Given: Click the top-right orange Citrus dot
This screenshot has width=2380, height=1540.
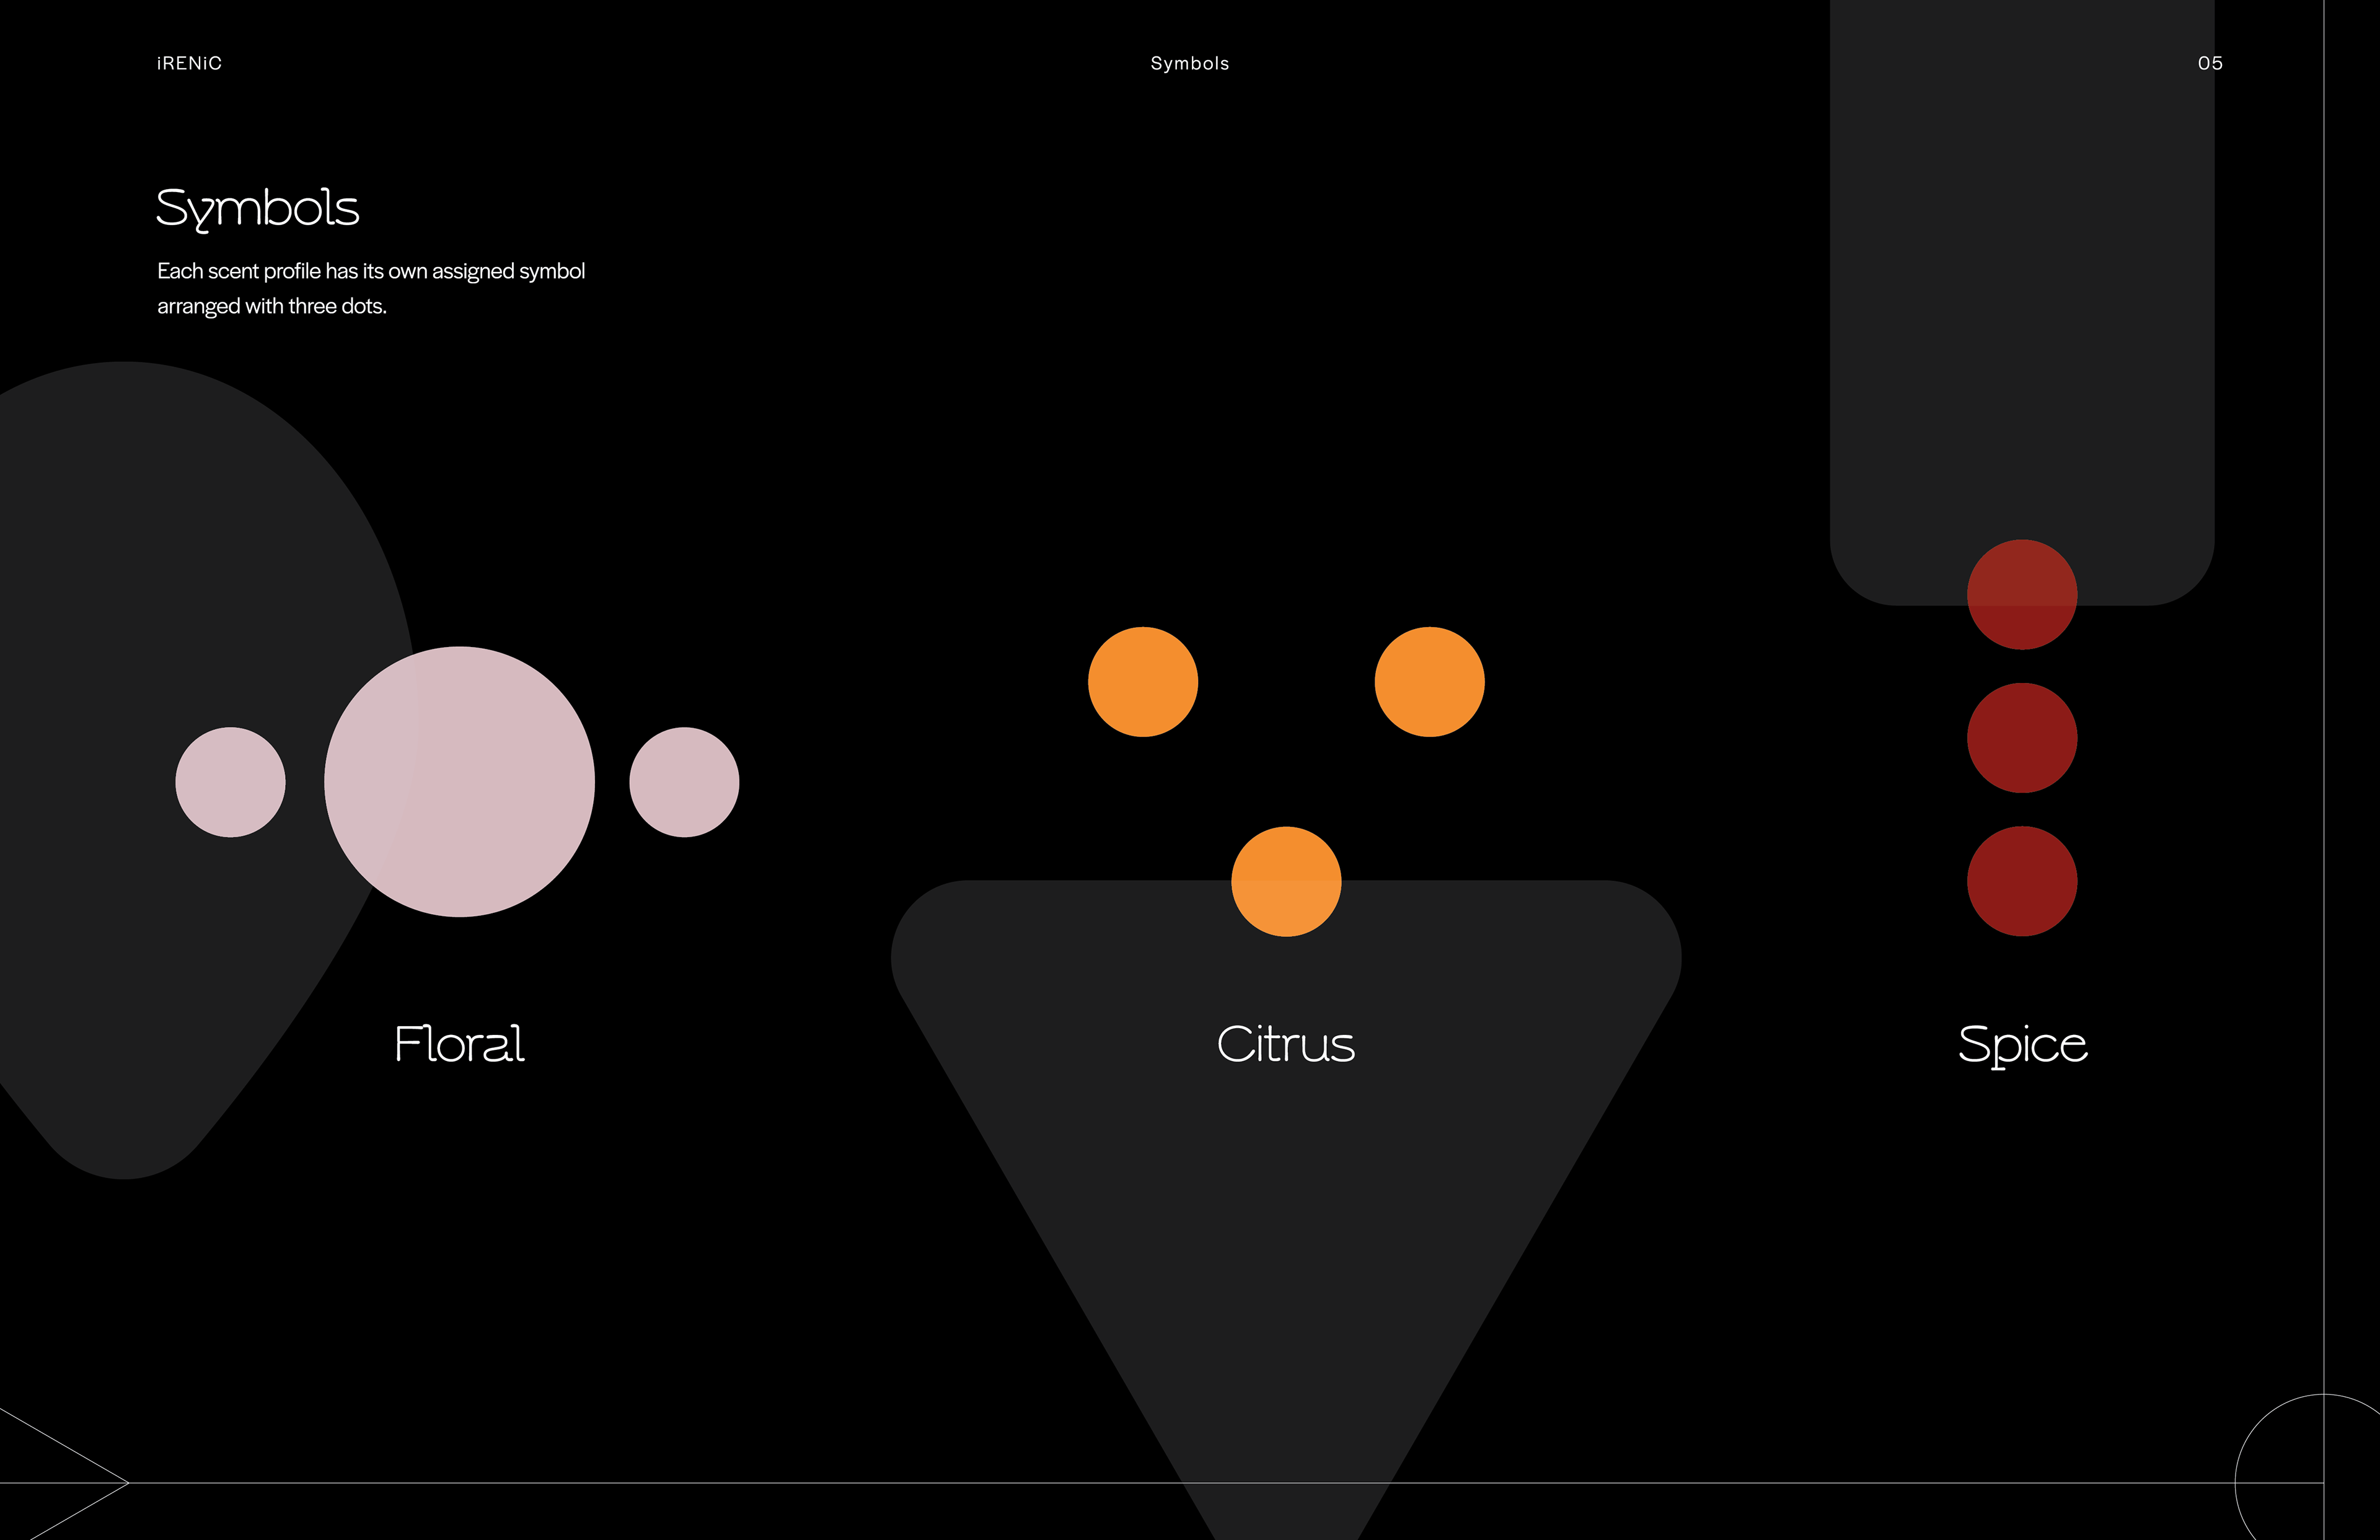Looking at the screenshot, I should tap(1429, 682).
